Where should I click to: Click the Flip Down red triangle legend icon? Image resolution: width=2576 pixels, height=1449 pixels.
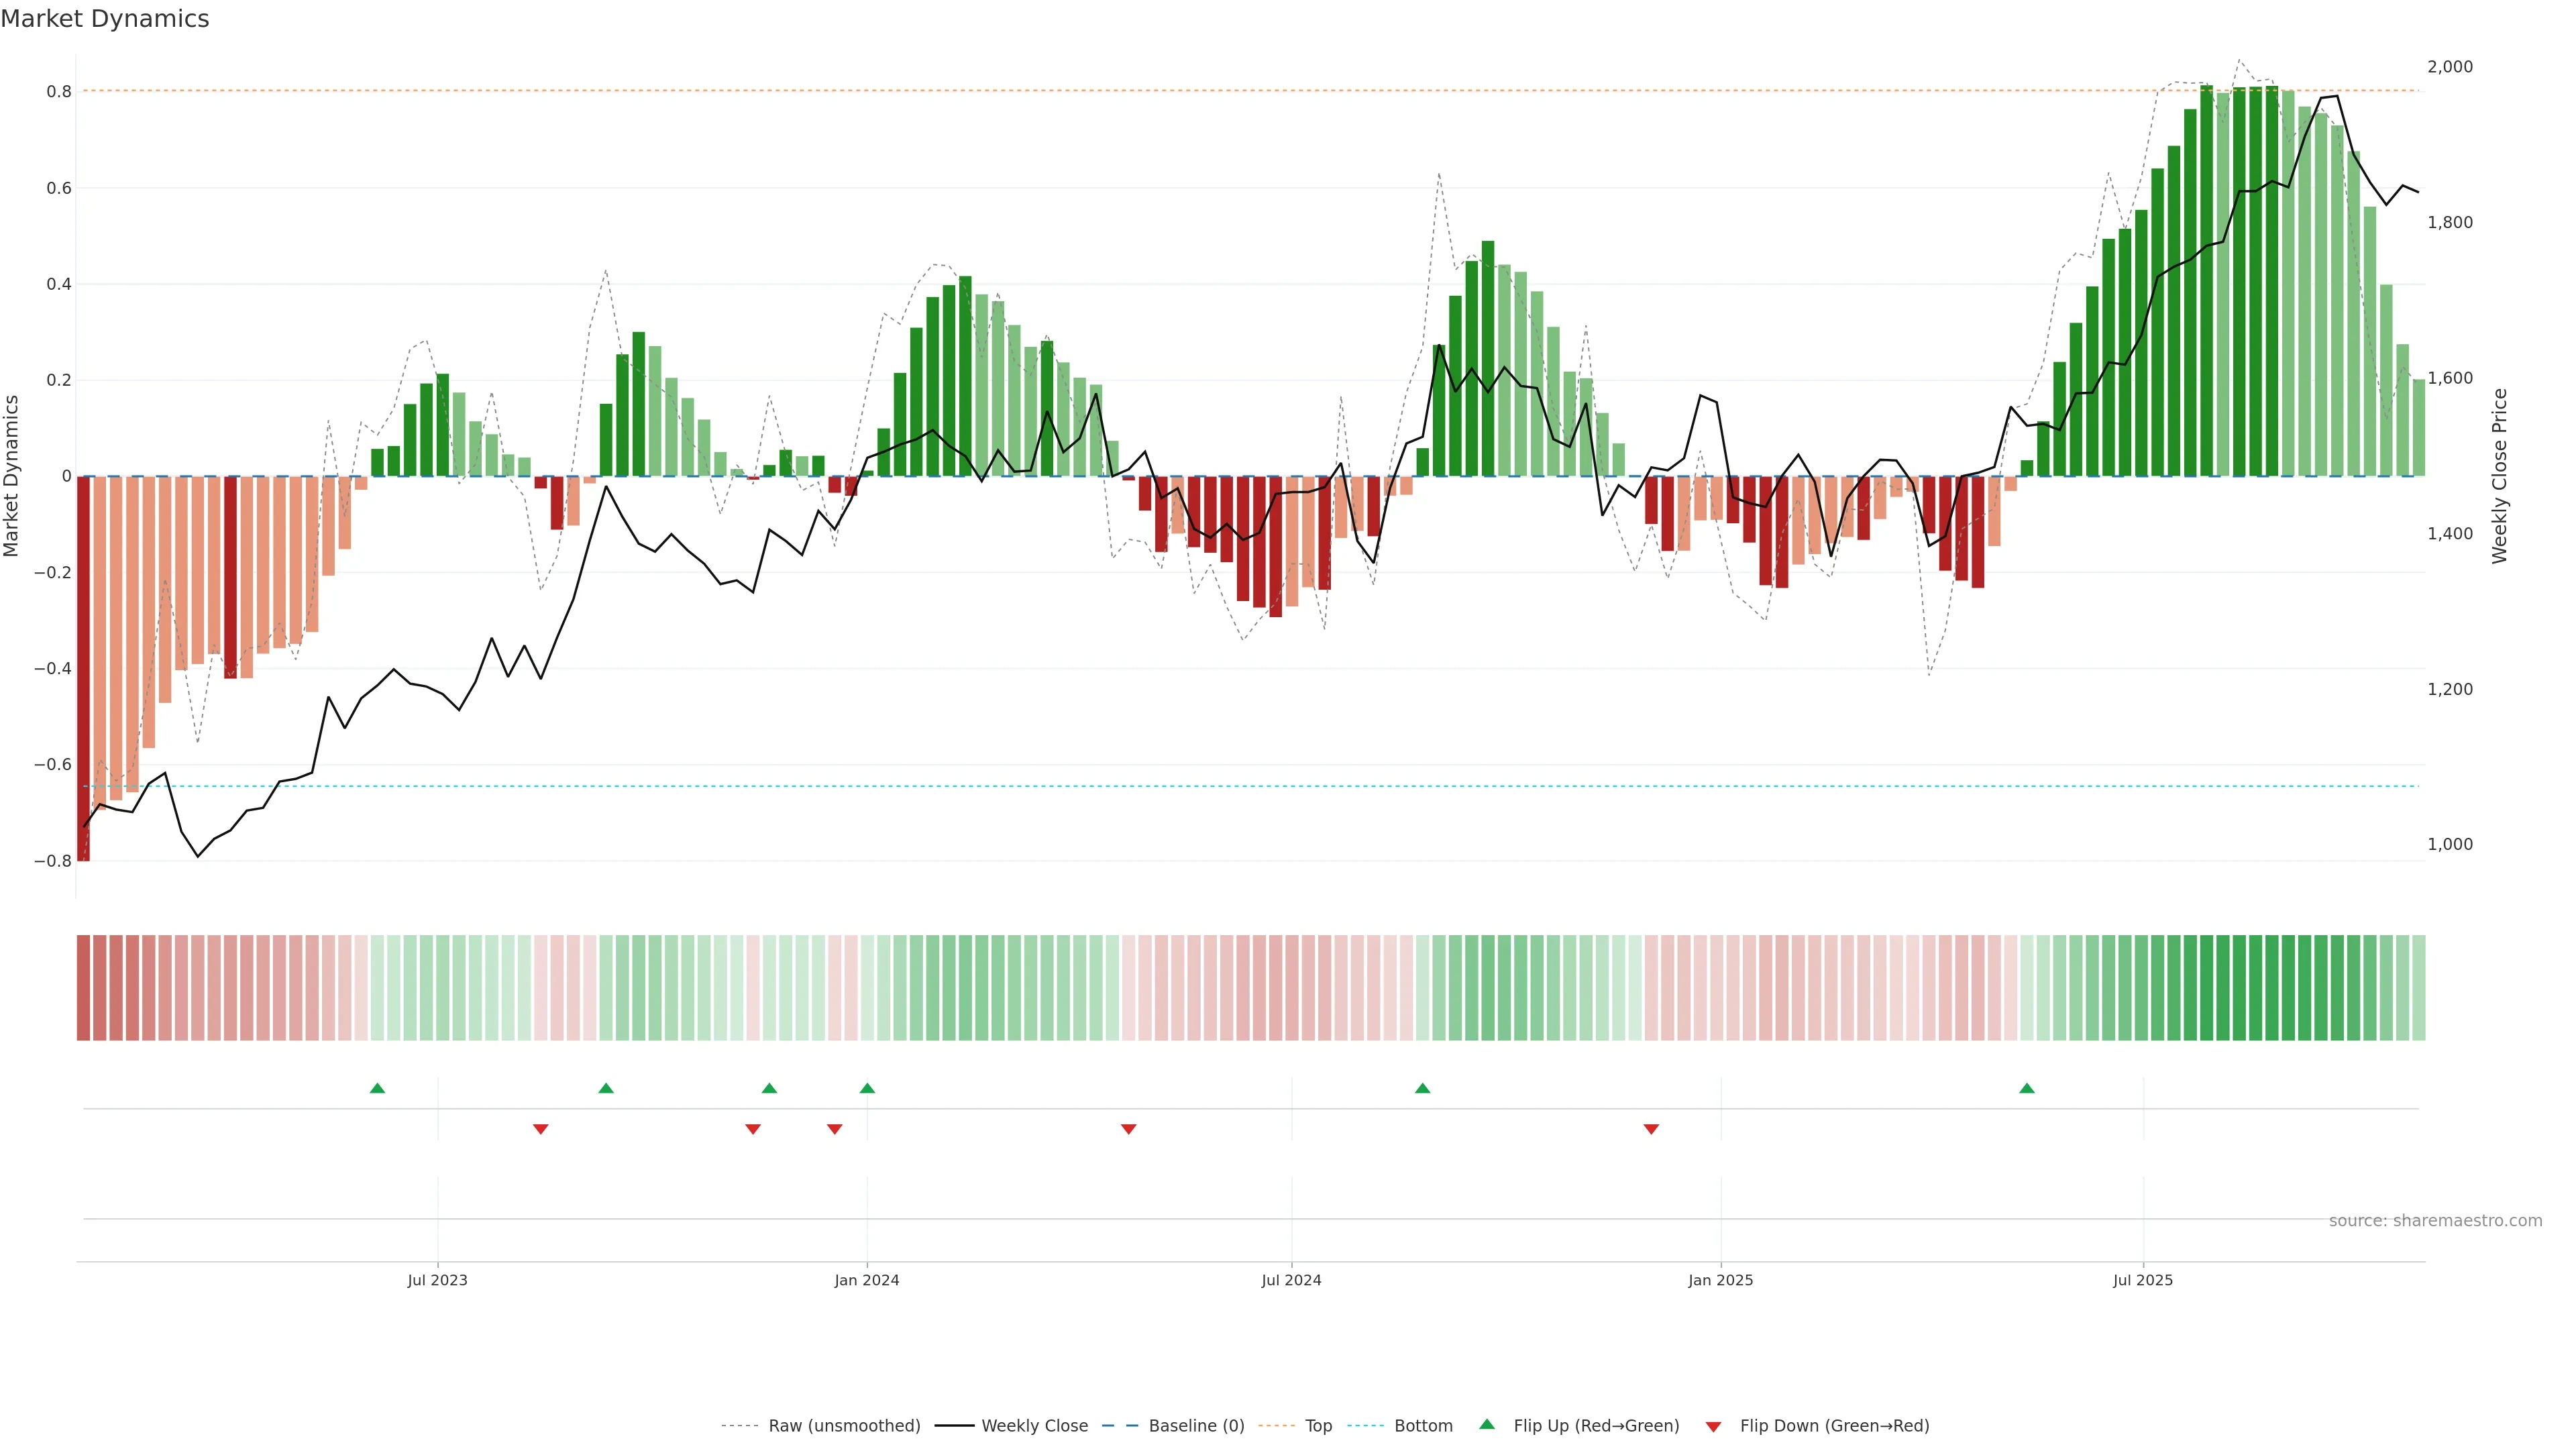(1713, 1426)
